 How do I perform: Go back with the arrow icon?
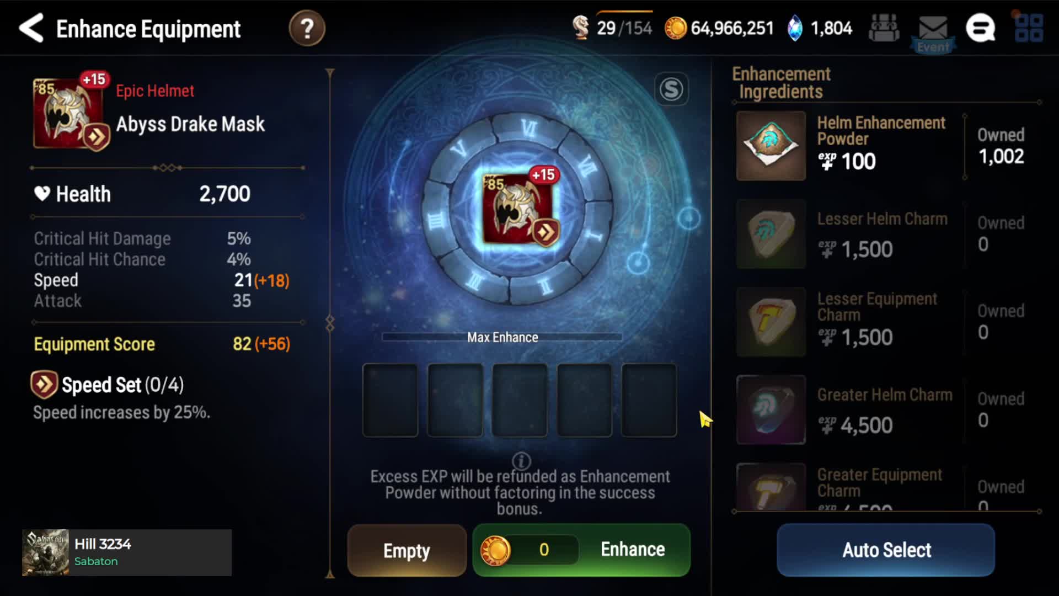click(x=31, y=28)
